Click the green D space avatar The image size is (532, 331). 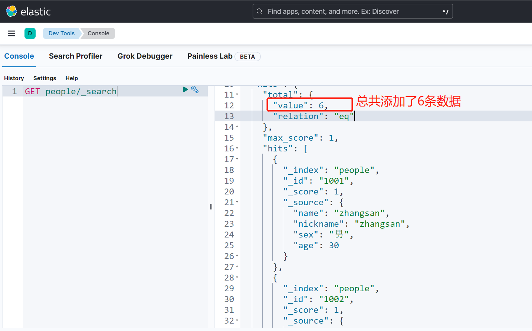click(x=30, y=33)
